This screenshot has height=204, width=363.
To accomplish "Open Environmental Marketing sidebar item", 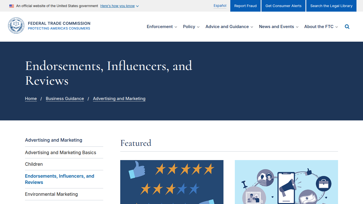I will click(x=64, y=194).
